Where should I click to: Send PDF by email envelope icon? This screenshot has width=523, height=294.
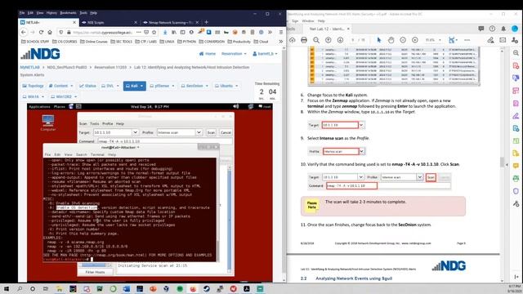pyautogui.click(x=503, y=40)
